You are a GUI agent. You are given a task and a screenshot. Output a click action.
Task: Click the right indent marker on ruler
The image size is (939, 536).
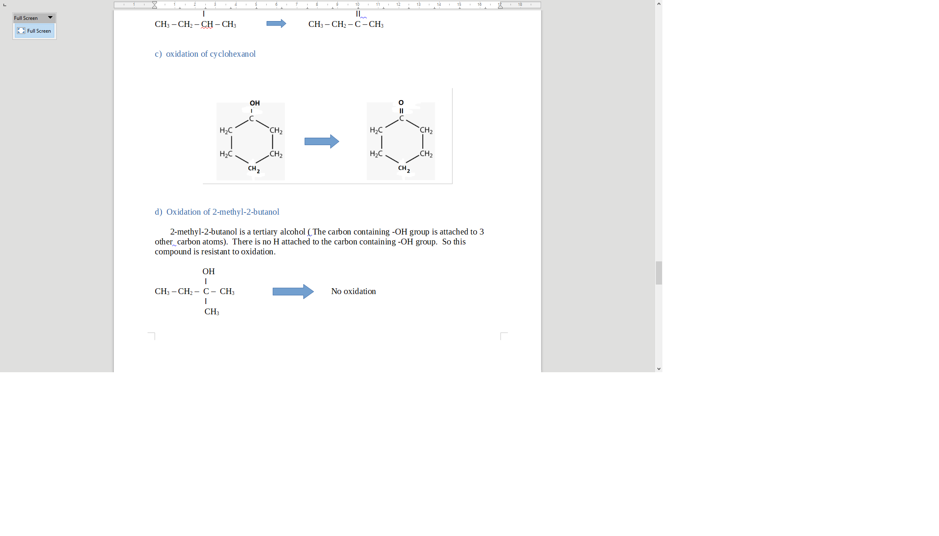pos(500,5)
